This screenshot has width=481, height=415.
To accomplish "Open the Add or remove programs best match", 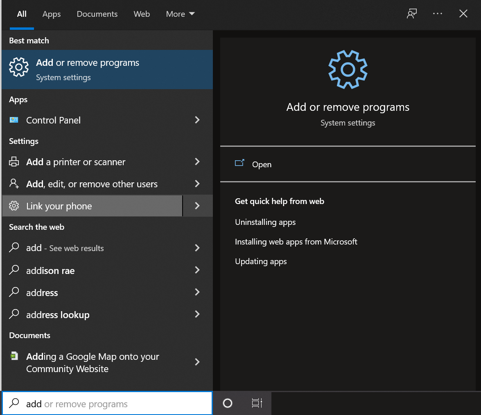I will (107, 70).
